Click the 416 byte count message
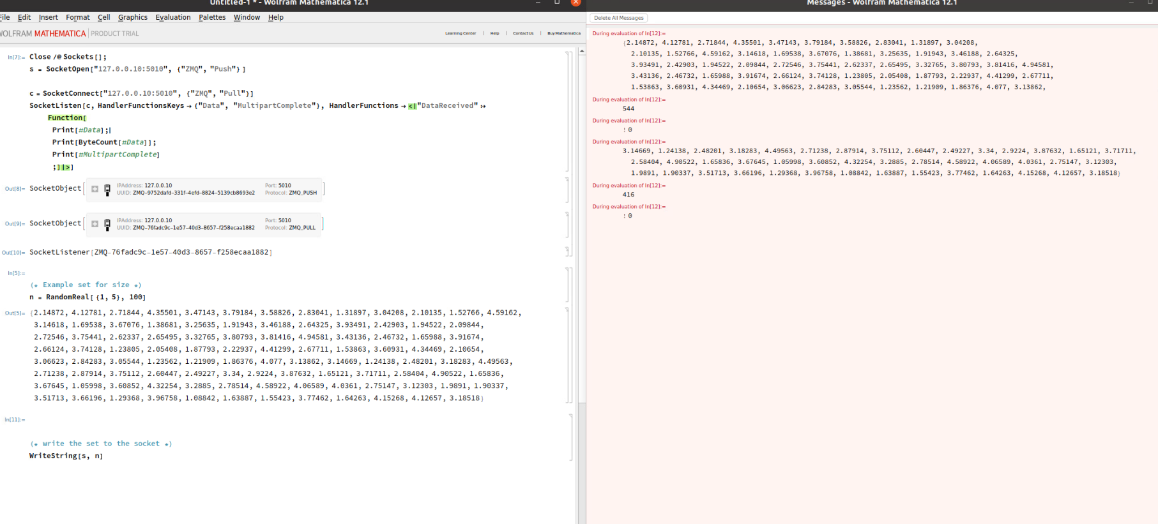This screenshot has width=1158, height=524. pyautogui.click(x=629, y=195)
